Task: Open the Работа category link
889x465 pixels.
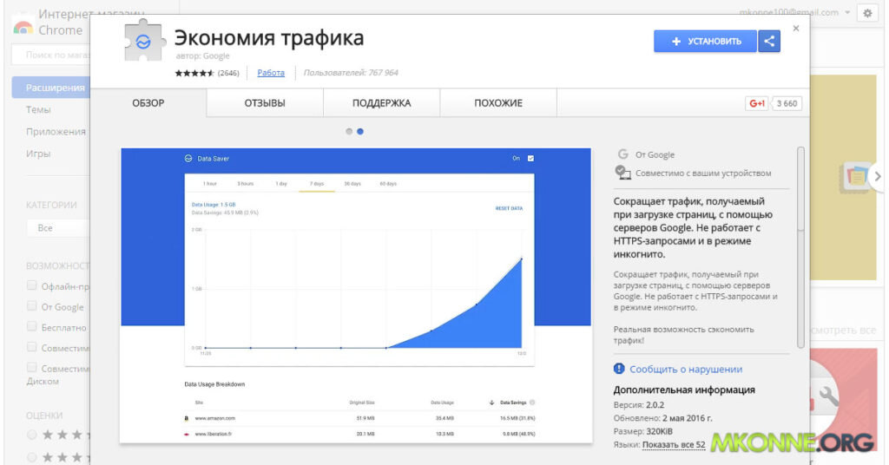Action: coord(271,73)
